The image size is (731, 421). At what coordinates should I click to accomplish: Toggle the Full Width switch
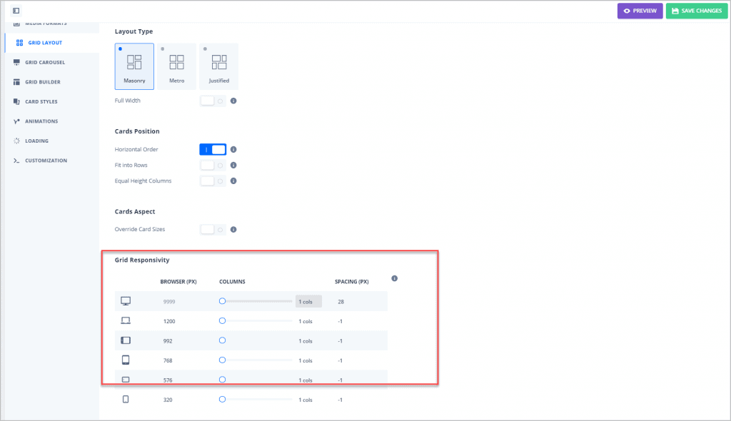tap(213, 101)
